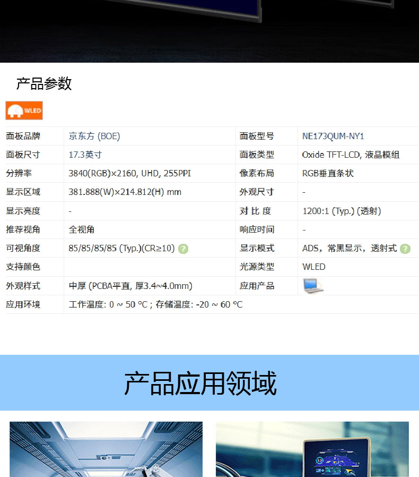Open the 17.3英寸 panel size link
The height and width of the screenshot is (477, 419).
(x=85, y=155)
